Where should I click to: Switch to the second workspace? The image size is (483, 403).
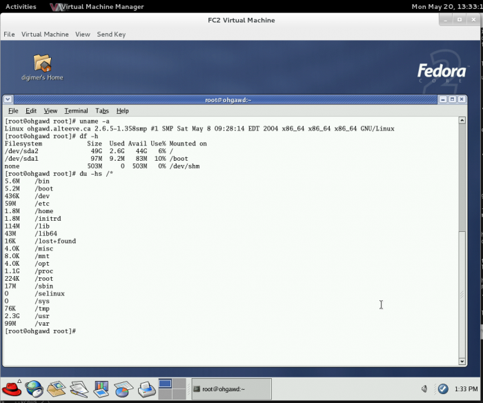pyautogui.click(x=178, y=384)
